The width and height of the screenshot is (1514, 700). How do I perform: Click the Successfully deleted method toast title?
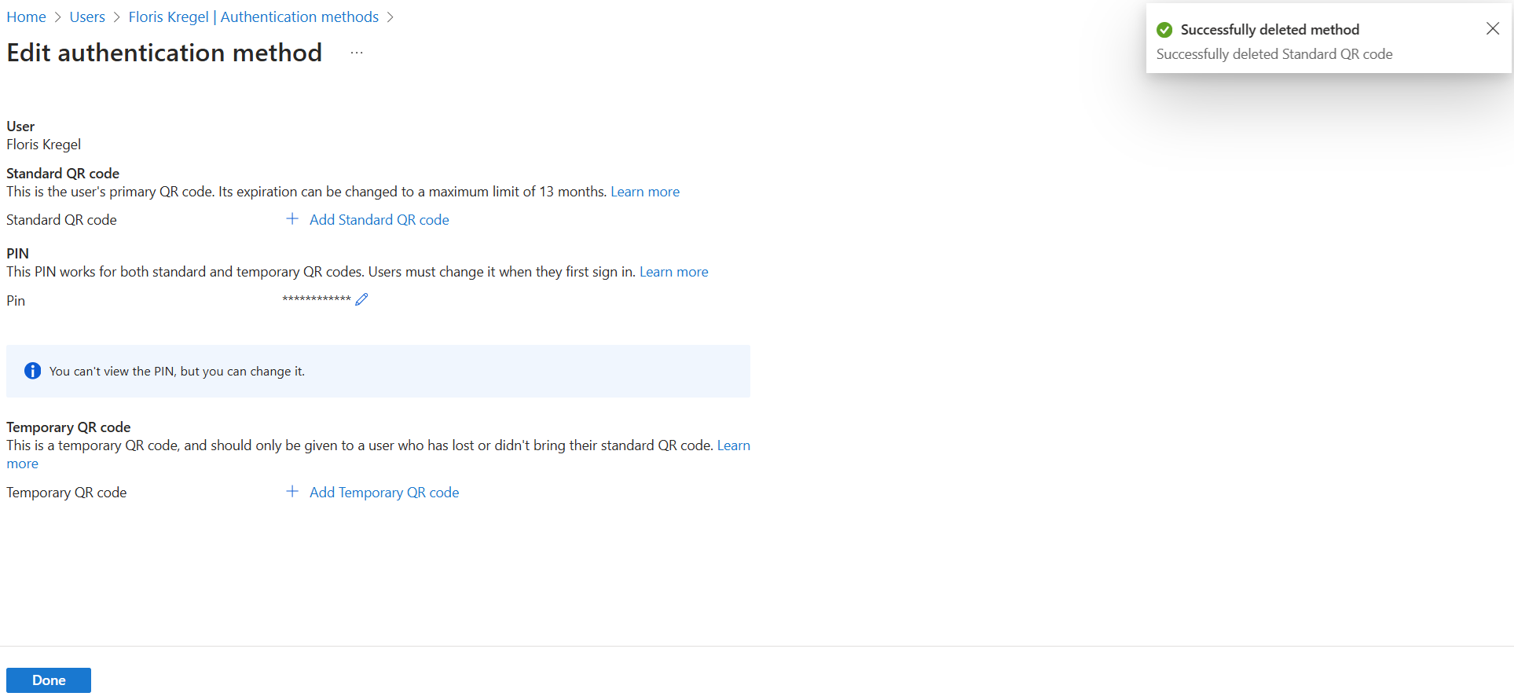pyautogui.click(x=1270, y=30)
